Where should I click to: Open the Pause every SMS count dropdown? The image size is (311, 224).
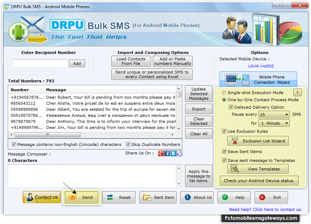click(274, 114)
